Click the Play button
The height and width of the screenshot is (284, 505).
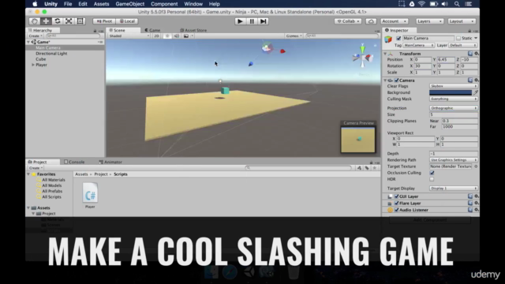(240, 21)
